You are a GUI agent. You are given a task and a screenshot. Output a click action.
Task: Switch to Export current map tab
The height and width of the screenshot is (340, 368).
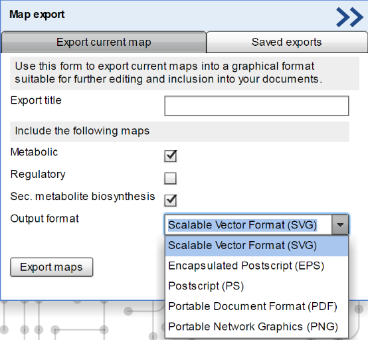point(104,42)
